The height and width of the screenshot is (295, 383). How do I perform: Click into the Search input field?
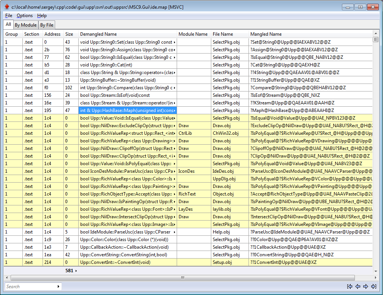coord(30,287)
